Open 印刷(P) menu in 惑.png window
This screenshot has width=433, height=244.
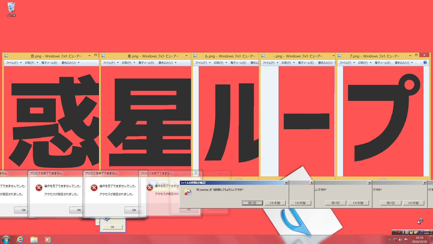(31, 63)
